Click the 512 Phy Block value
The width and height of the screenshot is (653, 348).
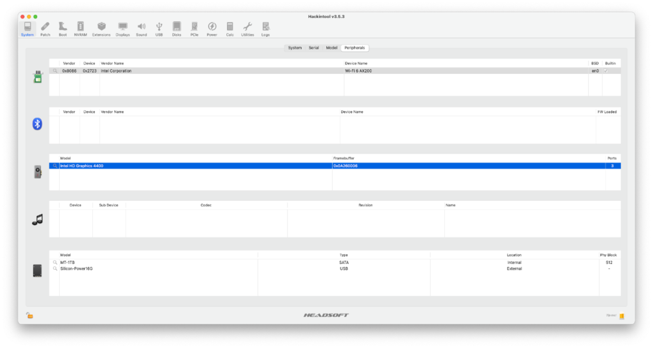pyautogui.click(x=609, y=263)
